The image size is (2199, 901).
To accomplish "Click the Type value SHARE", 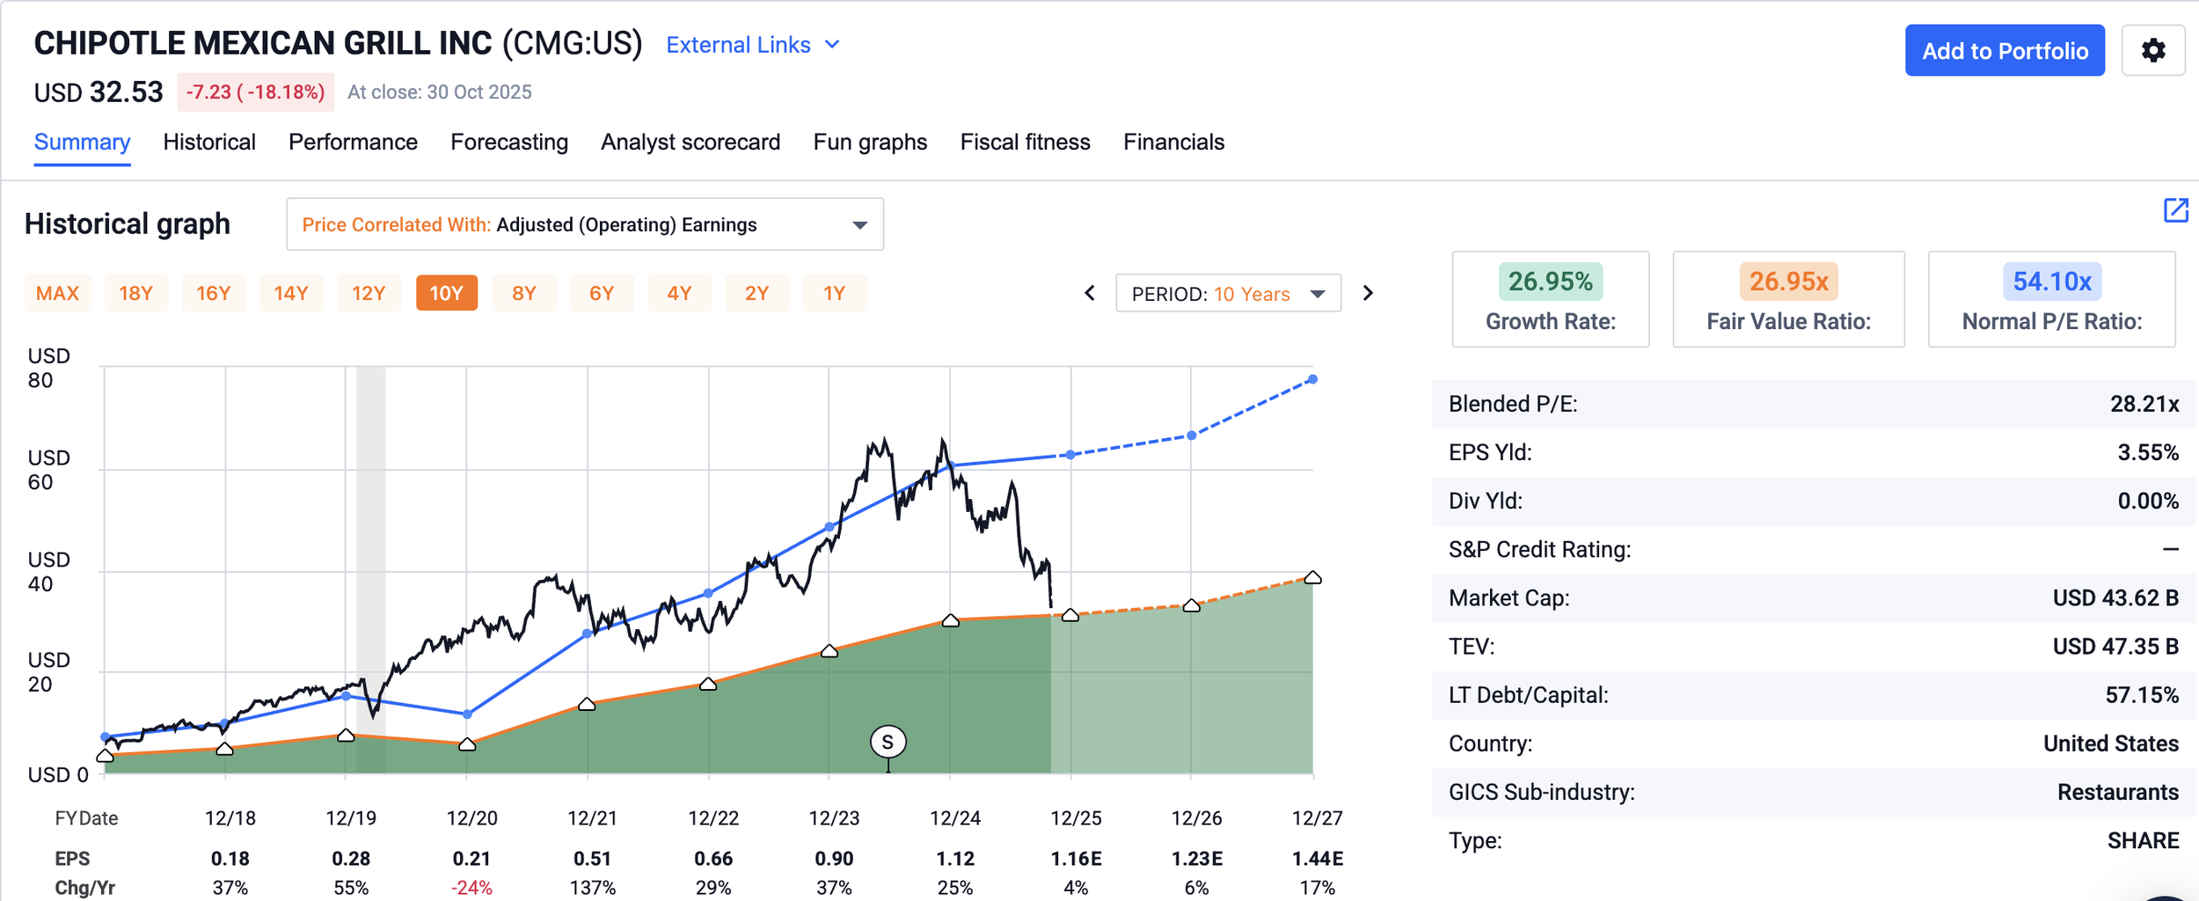I will click(2143, 840).
